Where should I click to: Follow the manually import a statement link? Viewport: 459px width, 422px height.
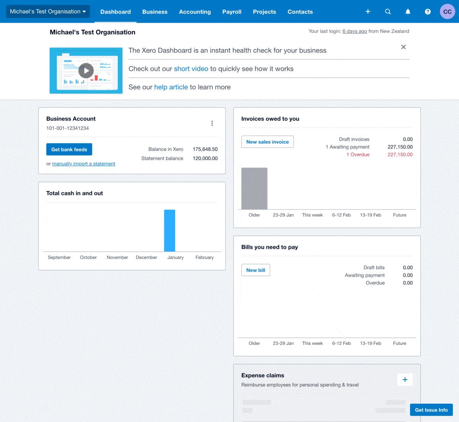pyautogui.click(x=84, y=164)
